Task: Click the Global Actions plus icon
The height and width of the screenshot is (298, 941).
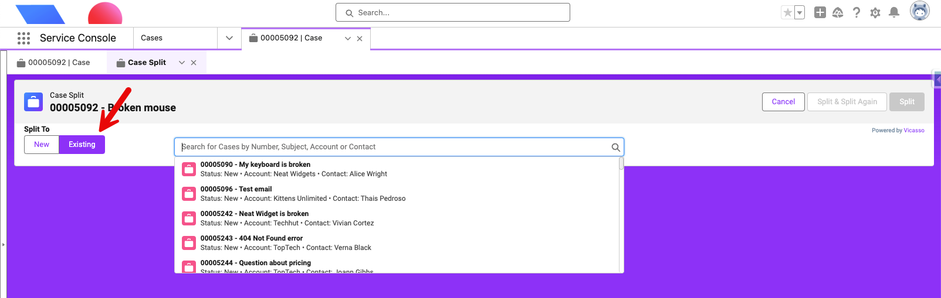Action: coord(820,12)
